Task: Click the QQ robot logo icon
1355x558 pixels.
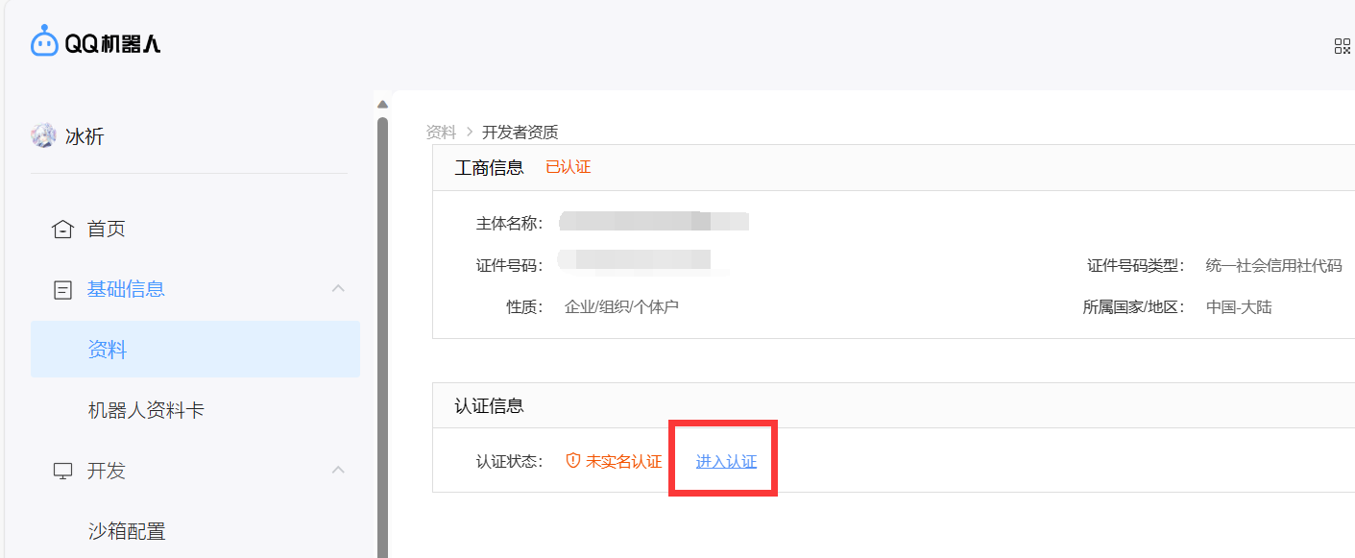Action: pyautogui.click(x=44, y=41)
